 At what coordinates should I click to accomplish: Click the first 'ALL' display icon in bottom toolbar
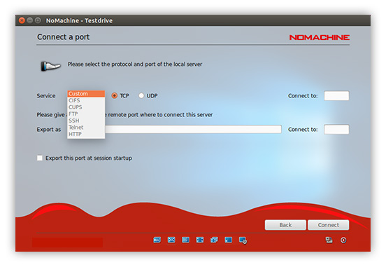pos(157,240)
